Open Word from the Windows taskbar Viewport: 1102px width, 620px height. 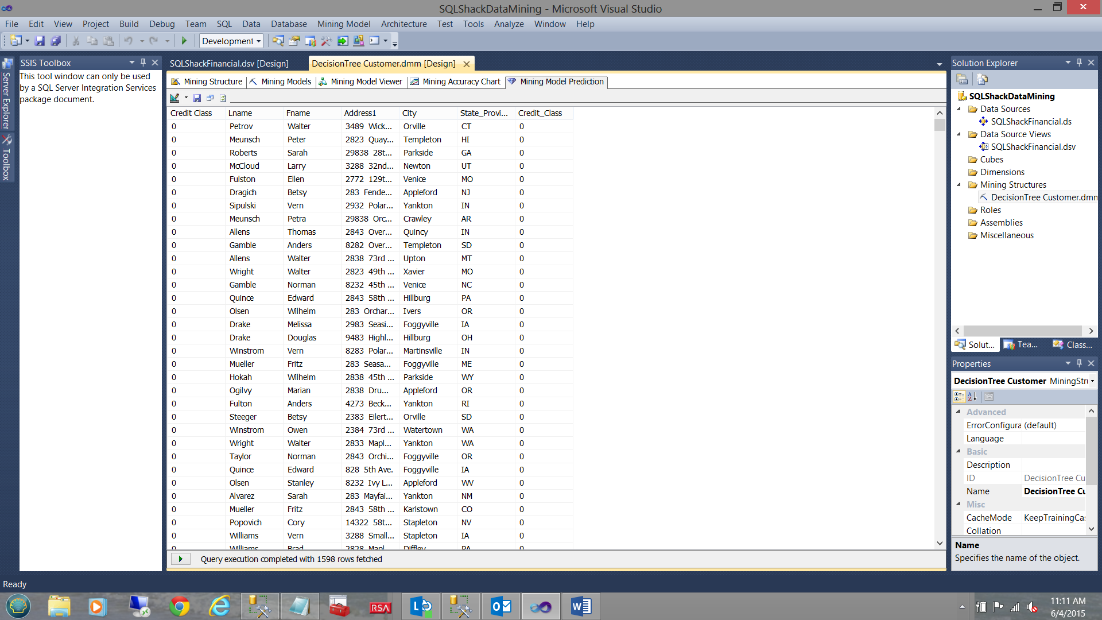[x=581, y=606]
